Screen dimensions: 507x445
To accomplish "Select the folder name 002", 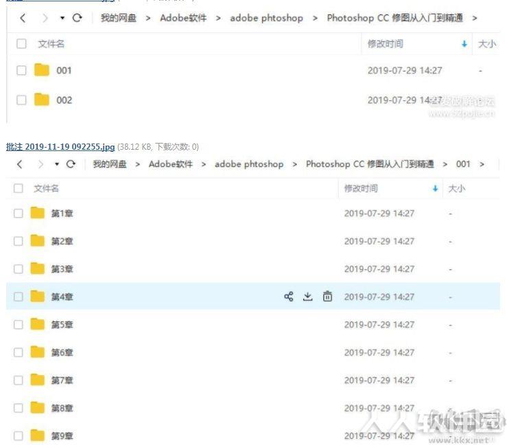I will [x=64, y=100].
